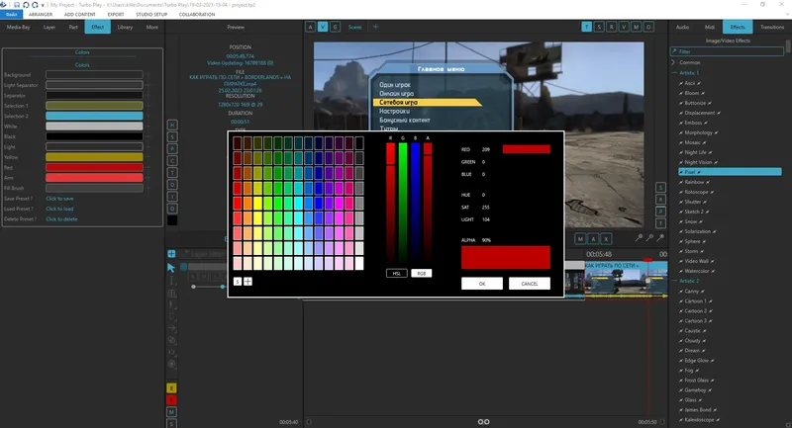Select the arrow pointer tool in timeline
Viewport: 792px width, 428px height.
coord(170,268)
